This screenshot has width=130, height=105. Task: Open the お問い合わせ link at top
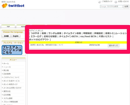click(x=123, y=1)
